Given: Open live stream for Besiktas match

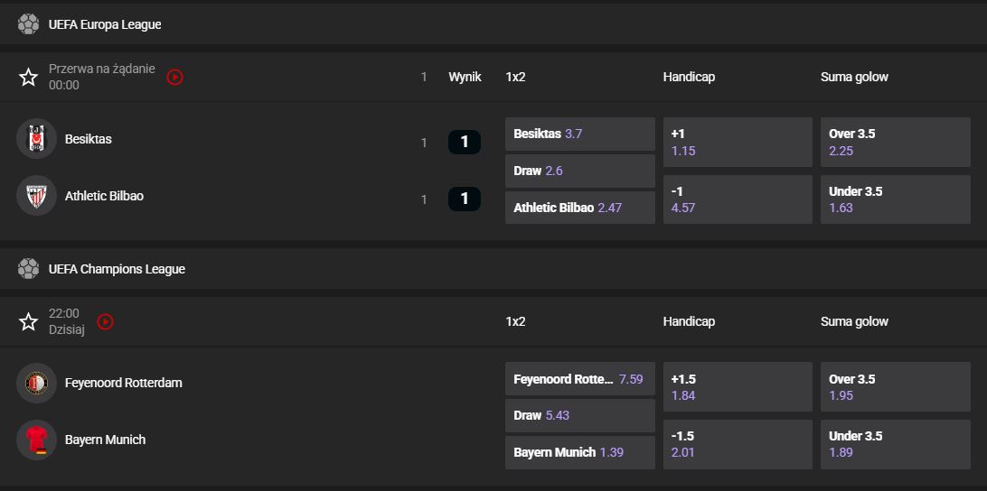Looking at the screenshot, I should 175,78.
